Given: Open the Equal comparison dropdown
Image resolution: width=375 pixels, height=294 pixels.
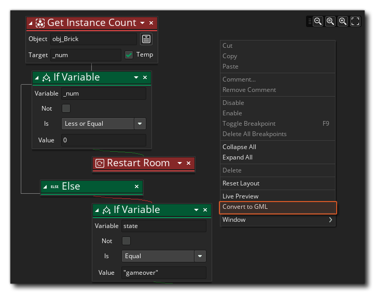Looking at the screenshot, I should click(200, 256).
